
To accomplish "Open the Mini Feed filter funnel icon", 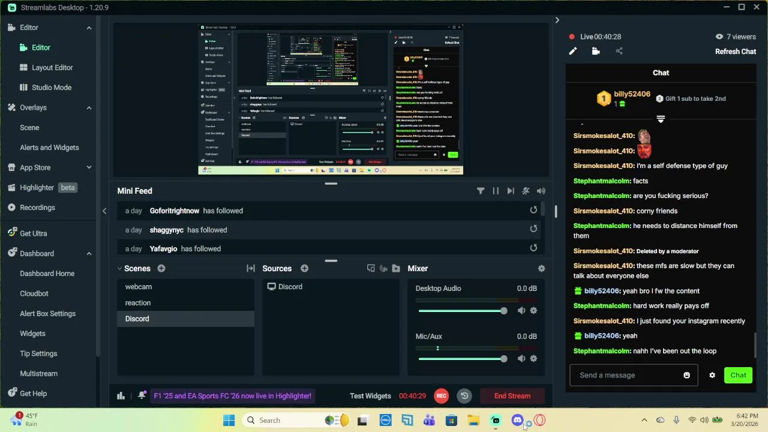I will point(481,191).
